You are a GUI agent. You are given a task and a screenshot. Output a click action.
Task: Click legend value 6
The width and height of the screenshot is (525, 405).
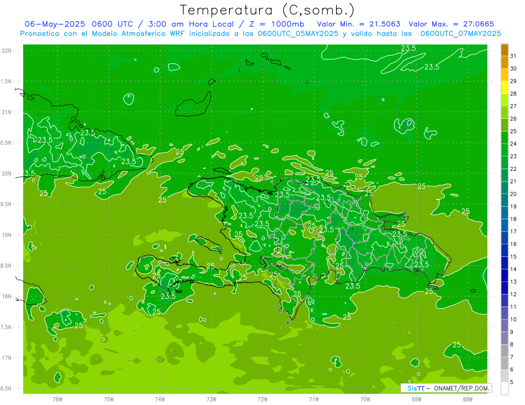point(511,370)
